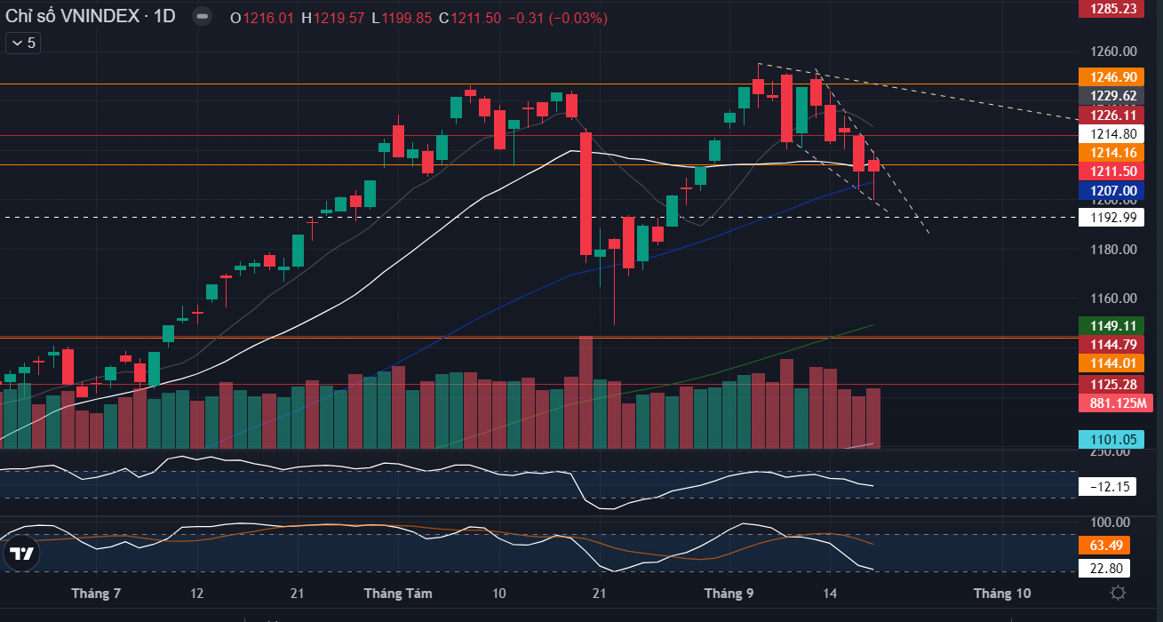Click the white 1214.80 price label
The height and width of the screenshot is (622, 1163).
[1111, 134]
